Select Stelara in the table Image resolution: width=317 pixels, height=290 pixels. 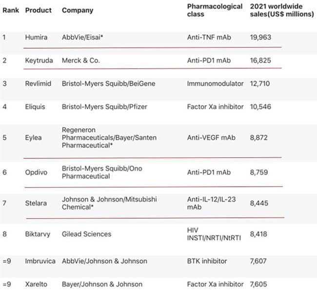37,203
